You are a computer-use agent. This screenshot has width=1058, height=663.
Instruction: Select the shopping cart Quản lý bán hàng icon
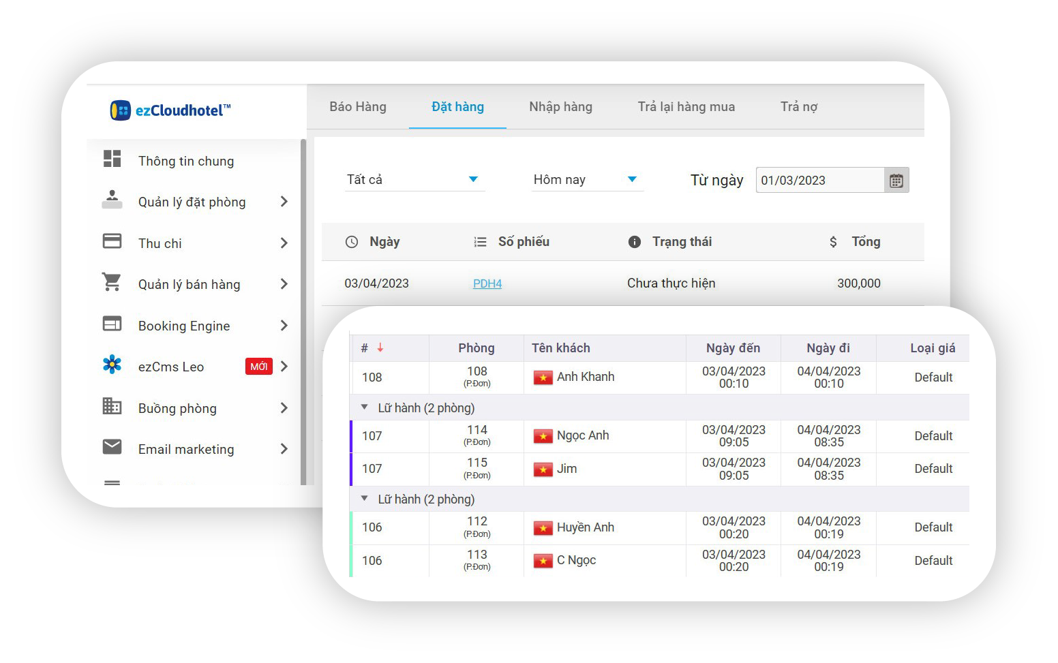coord(112,282)
